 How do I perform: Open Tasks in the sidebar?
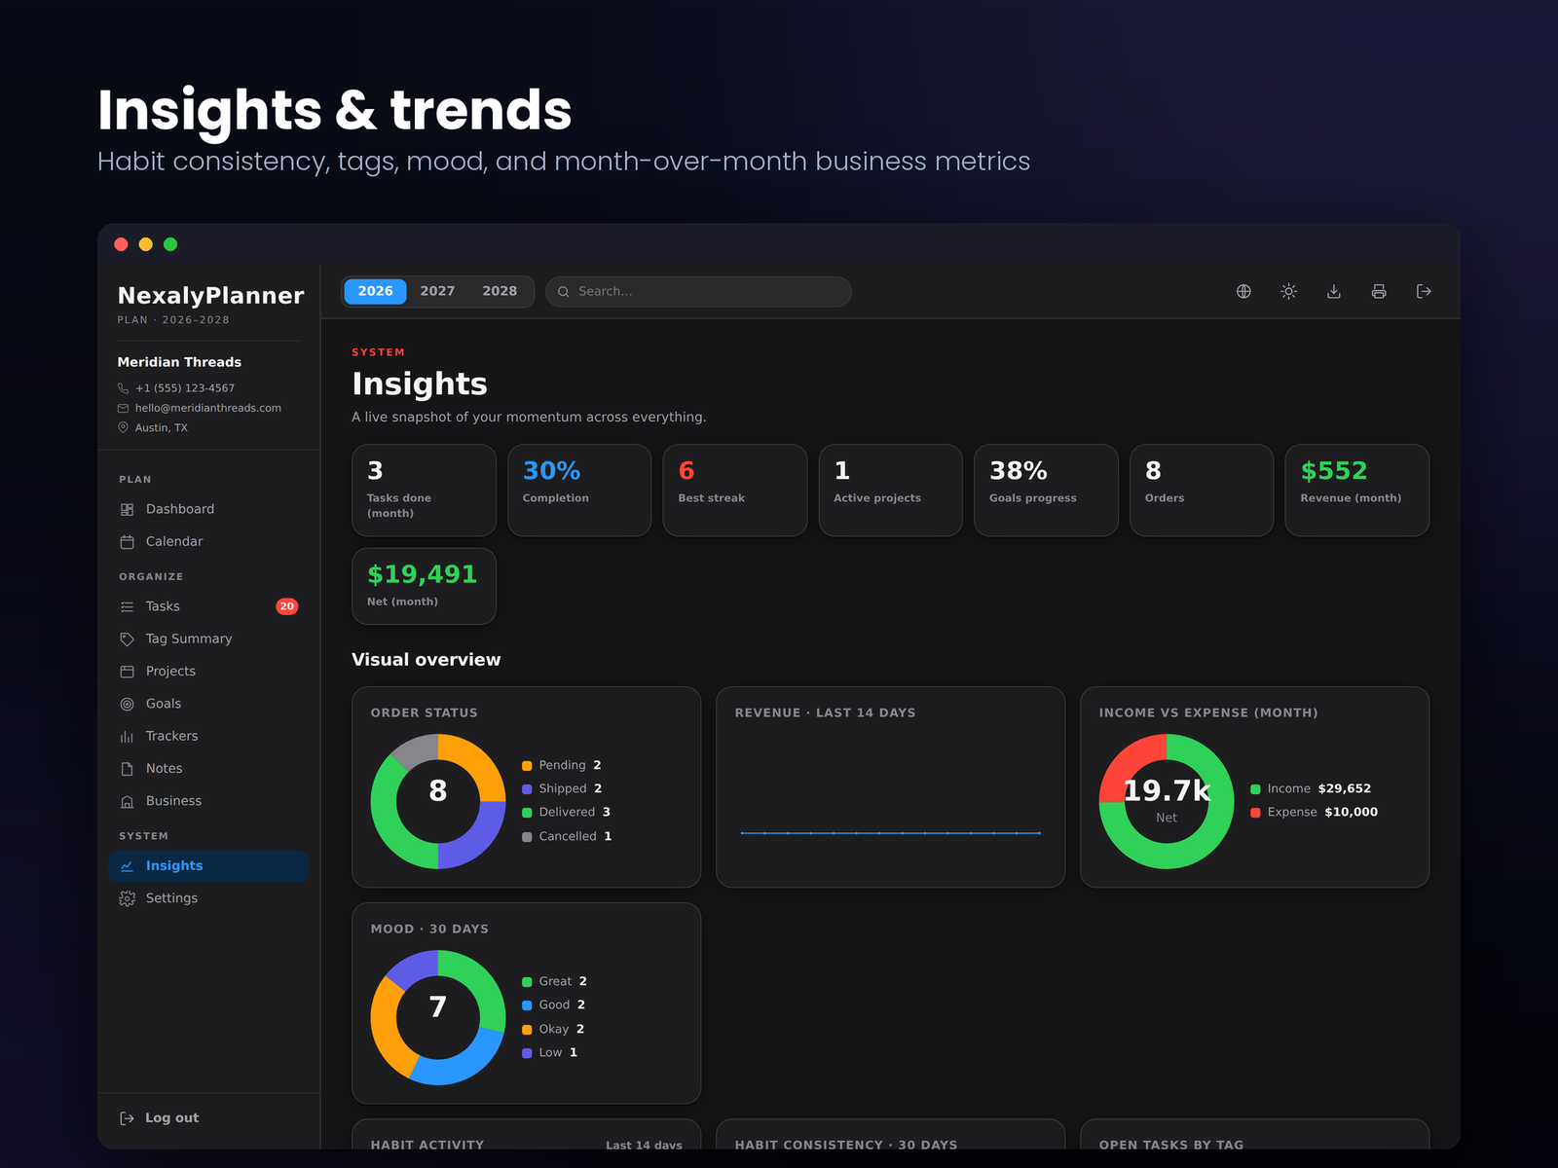coord(208,606)
